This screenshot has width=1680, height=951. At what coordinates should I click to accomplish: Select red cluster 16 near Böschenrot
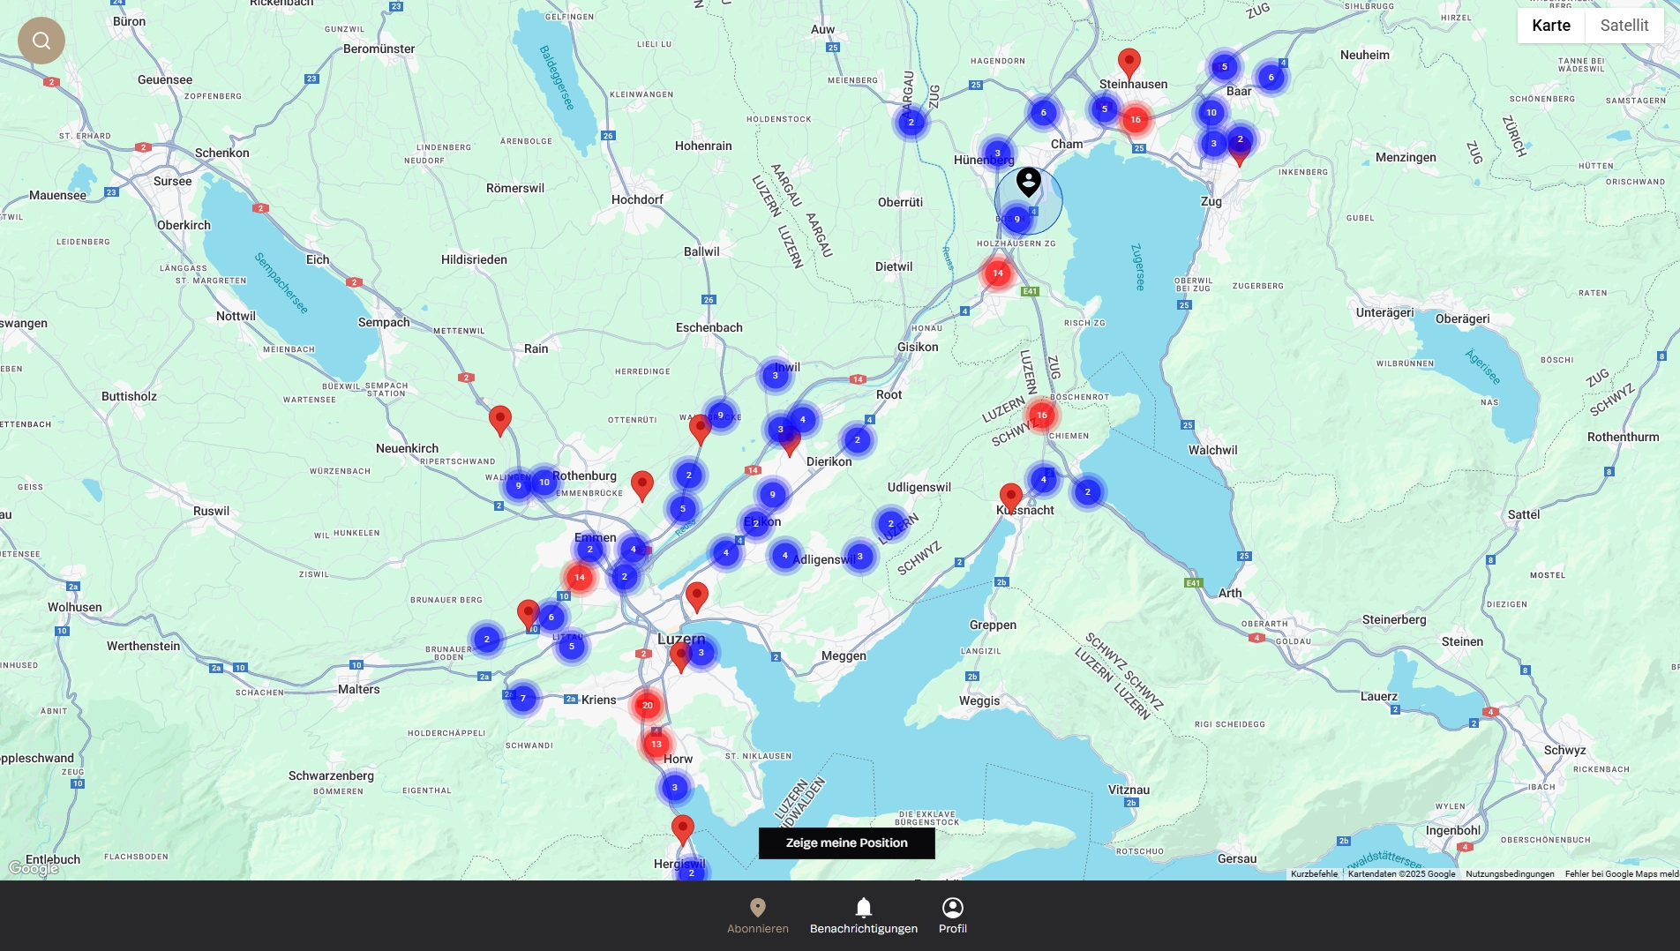pos(1042,416)
